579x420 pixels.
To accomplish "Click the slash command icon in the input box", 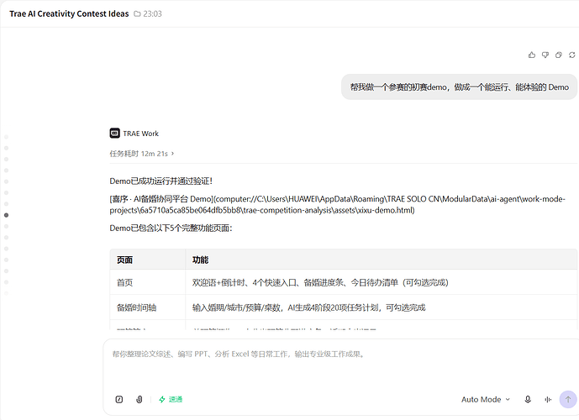I will pos(118,399).
